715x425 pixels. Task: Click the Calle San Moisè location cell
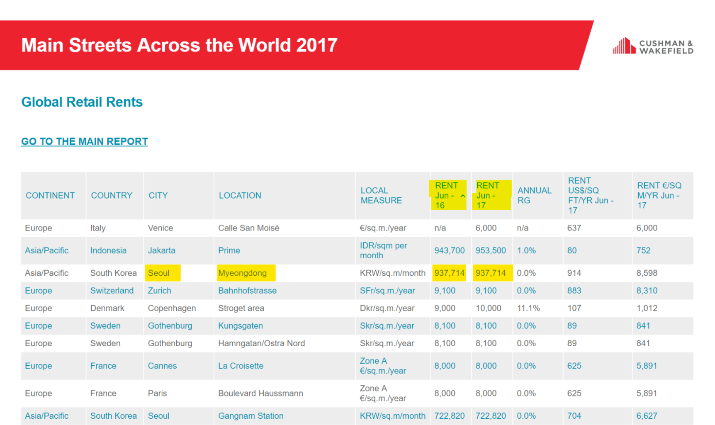(x=249, y=228)
